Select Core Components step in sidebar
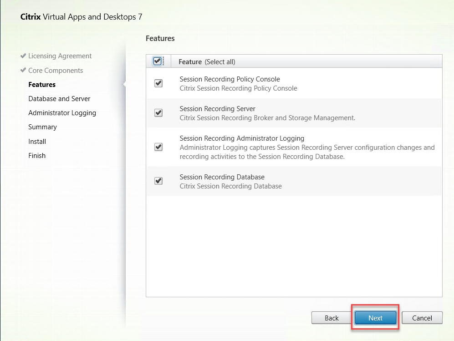The image size is (454, 341). pos(56,71)
